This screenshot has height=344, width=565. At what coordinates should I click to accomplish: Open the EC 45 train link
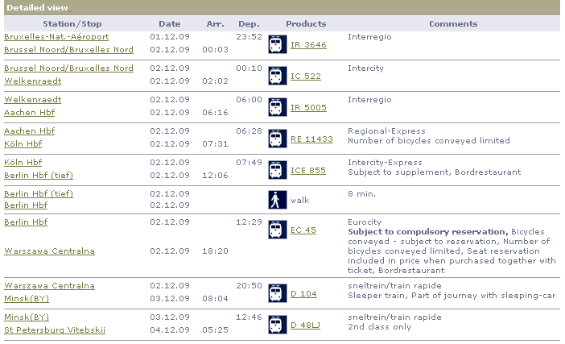pyautogui.click(x=303, y=230)
